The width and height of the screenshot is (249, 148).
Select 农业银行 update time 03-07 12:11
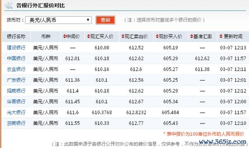point(233,69)
